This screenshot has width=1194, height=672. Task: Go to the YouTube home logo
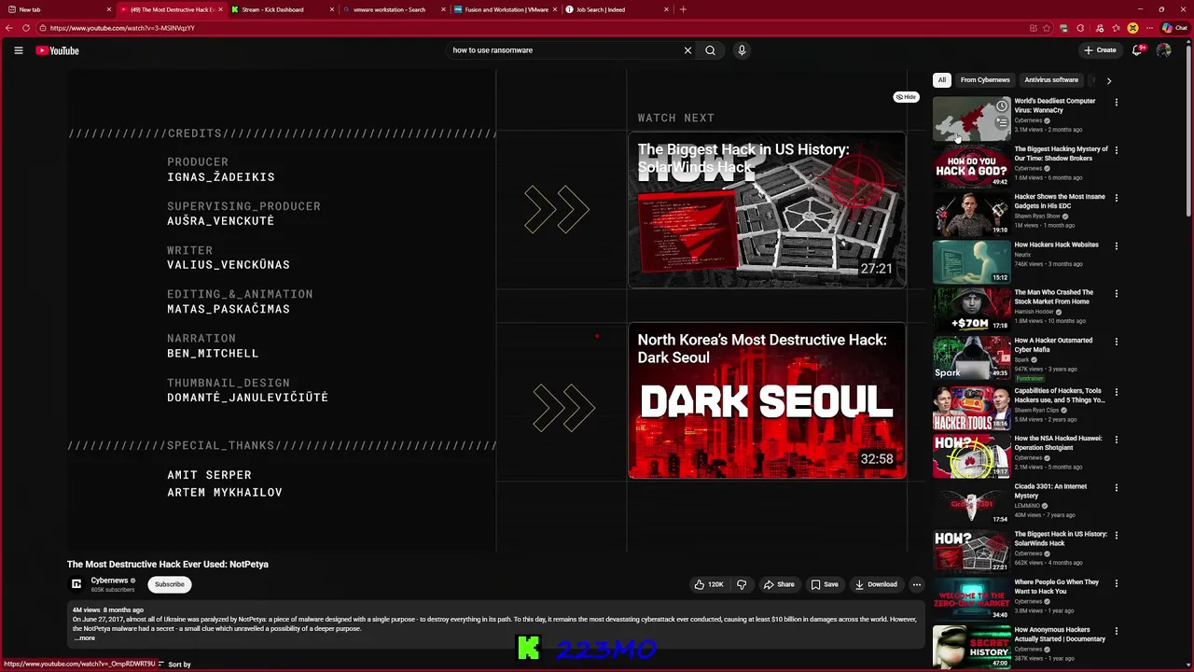57,50
